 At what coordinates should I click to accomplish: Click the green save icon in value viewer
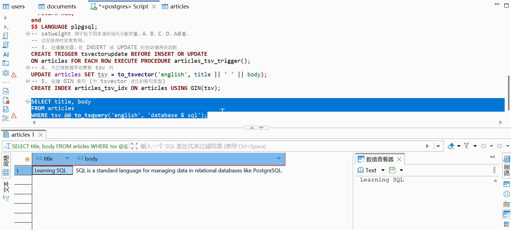[x=392, y=170]
